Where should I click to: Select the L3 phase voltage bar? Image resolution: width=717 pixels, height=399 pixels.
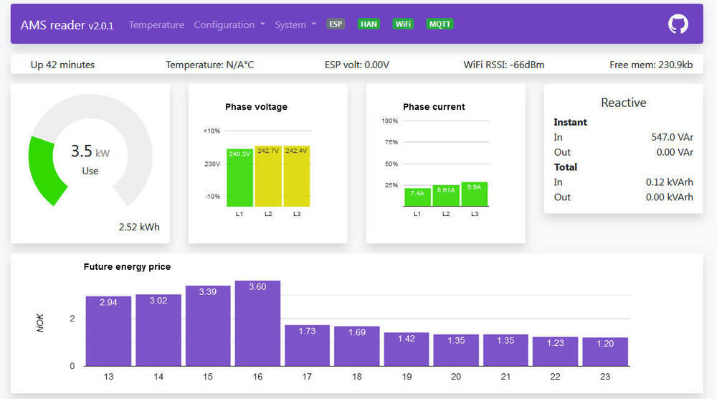pyautogui.click(x=296, y=177)
